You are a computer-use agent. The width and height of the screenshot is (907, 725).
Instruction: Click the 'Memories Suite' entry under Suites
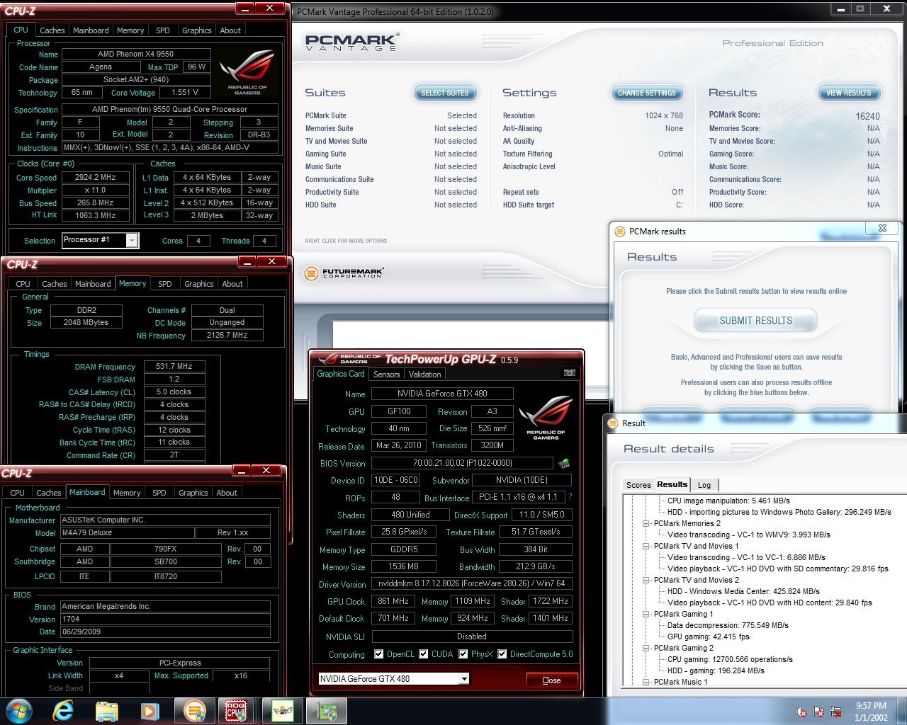329,128
